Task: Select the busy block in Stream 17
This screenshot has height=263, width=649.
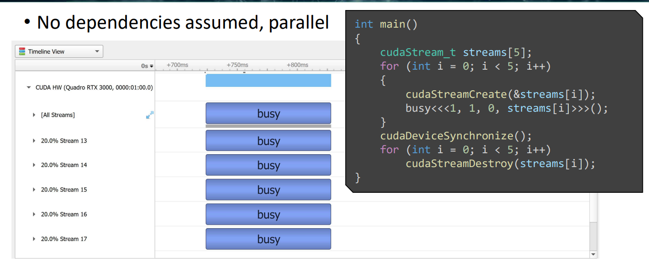Action: pos(268,239)
